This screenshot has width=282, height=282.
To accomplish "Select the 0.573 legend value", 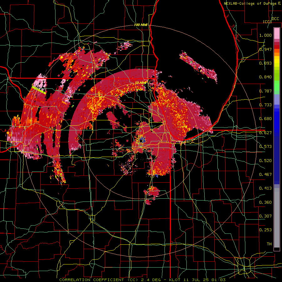I will click(265, 147).
